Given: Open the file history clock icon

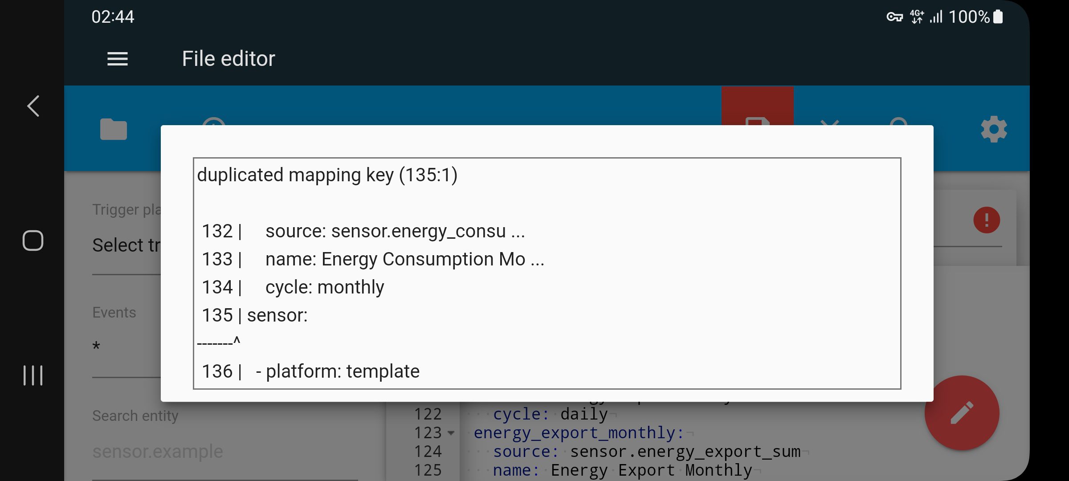Looking at the screenshot, I should [214, 121].
